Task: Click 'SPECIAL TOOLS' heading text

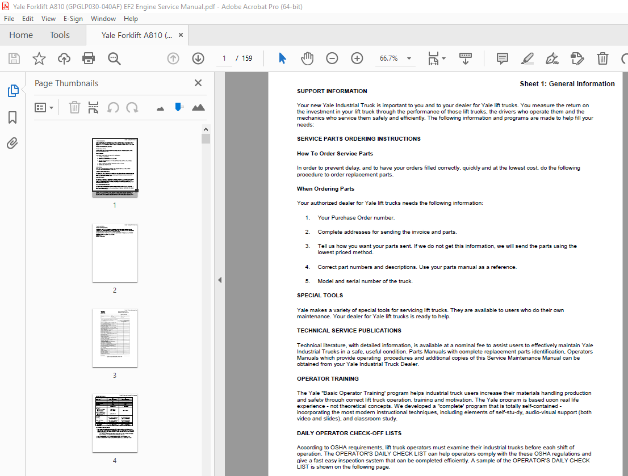Action: pyautogui.click(x=320, y=296)
